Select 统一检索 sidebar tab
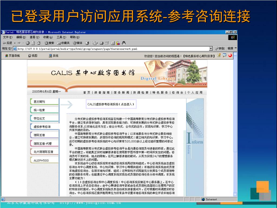Viewport: 277px width, 208px height. pos(44,110)
